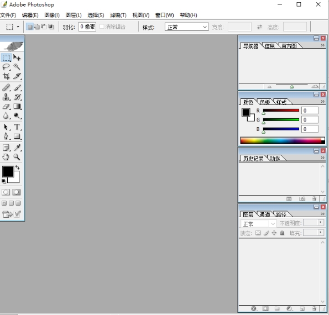The width and height of the screenshot is (329, 315).
Task: Enable Quick Mask mode button
Action: (17, 192)
